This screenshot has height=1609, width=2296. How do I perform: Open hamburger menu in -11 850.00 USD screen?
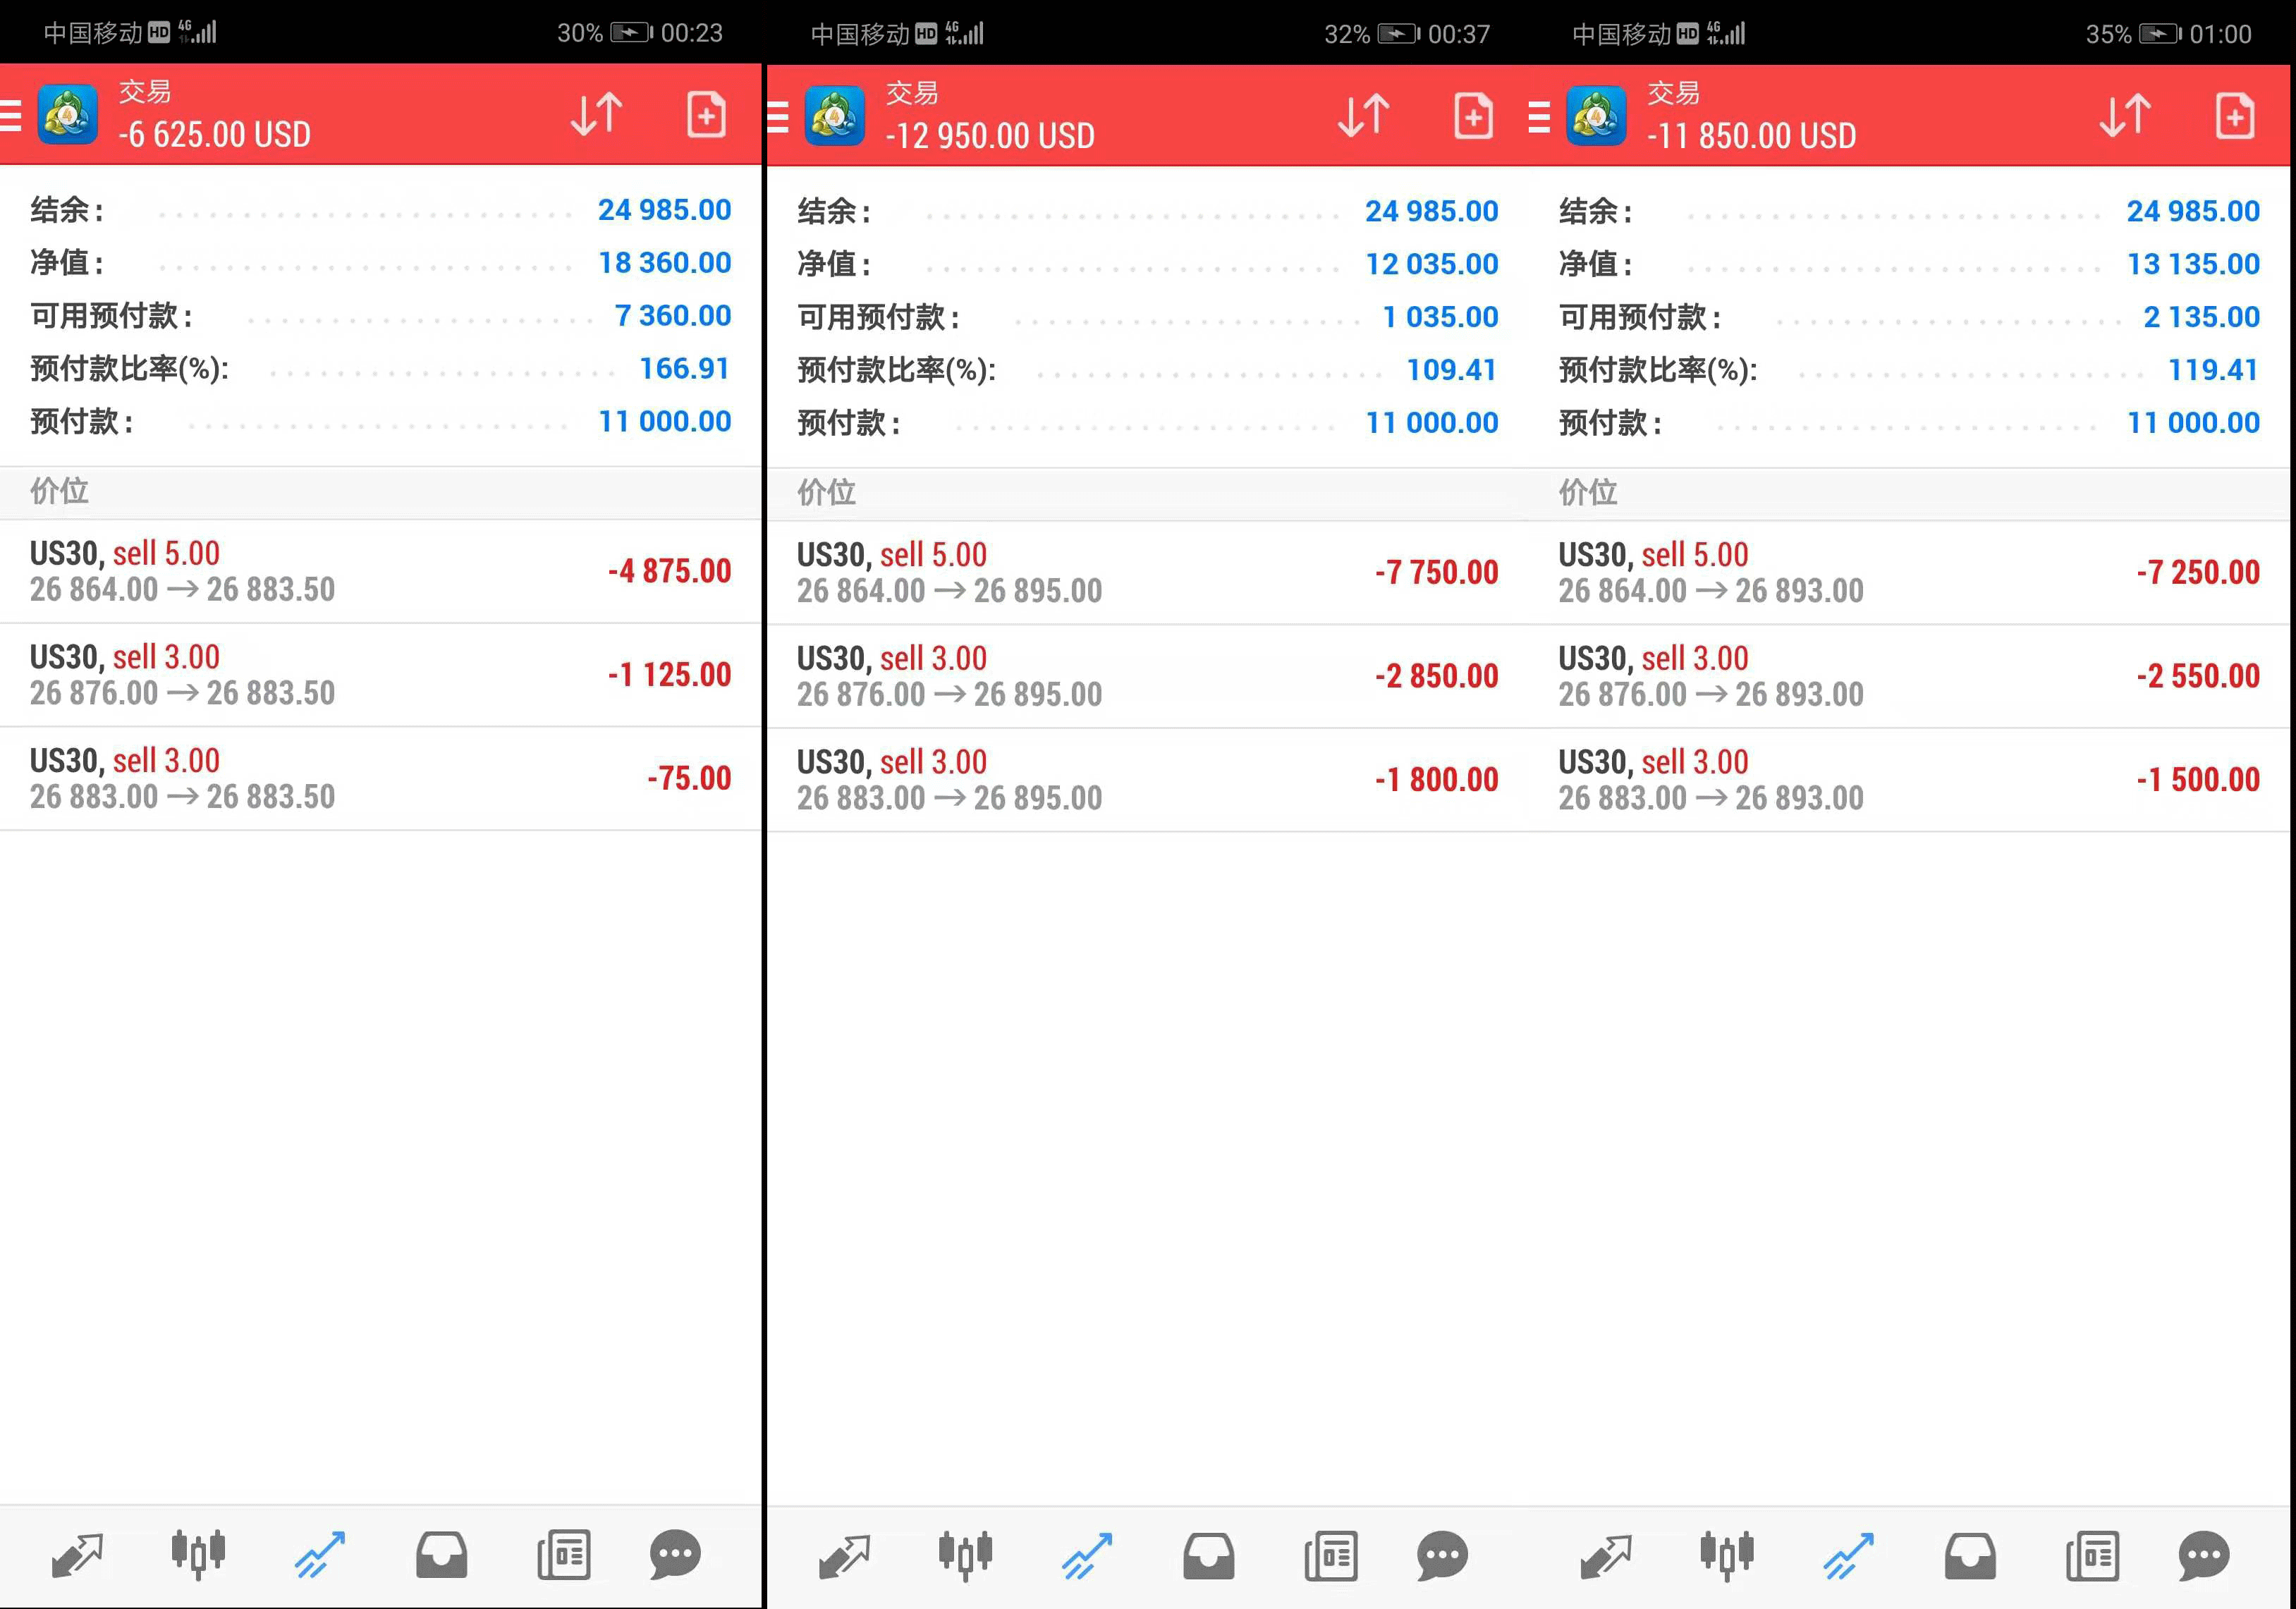point(1539,116)
